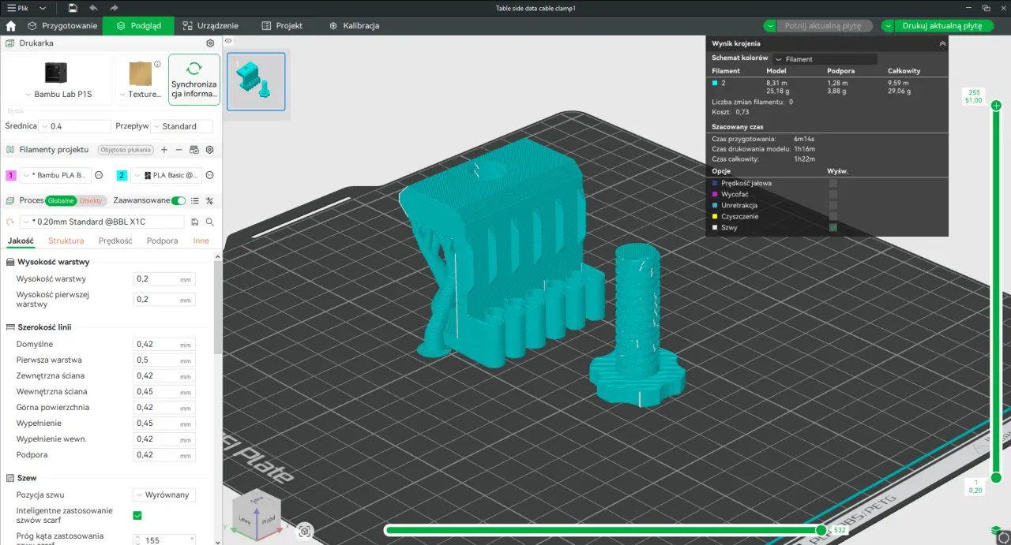Click the Save project icon in the top bar
This screenshot has height=545, width=1011.
[x=72, y=8]
